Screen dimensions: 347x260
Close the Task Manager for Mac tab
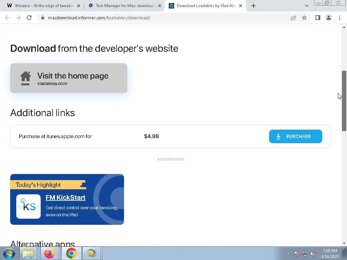(x=160, y=6)
